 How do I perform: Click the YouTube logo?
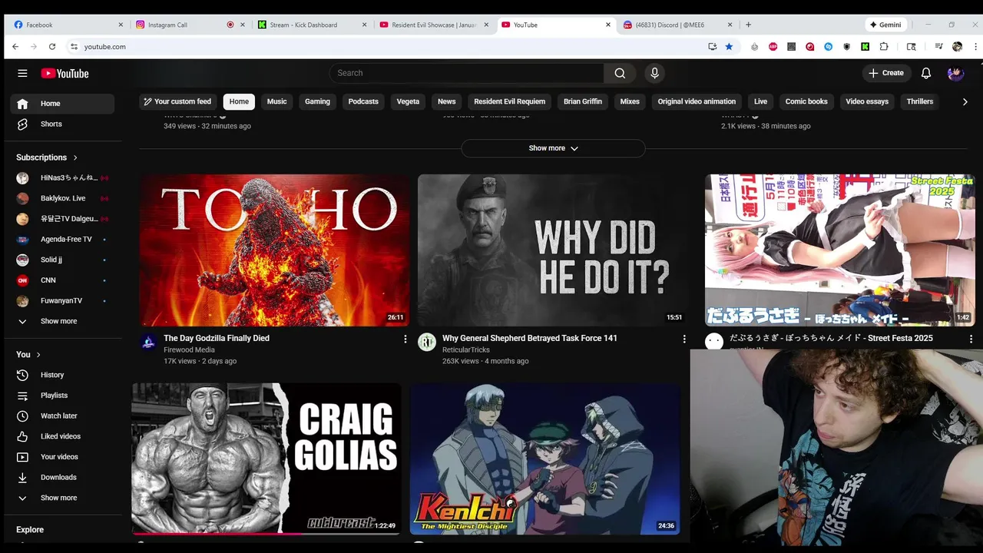coord(65,74)
